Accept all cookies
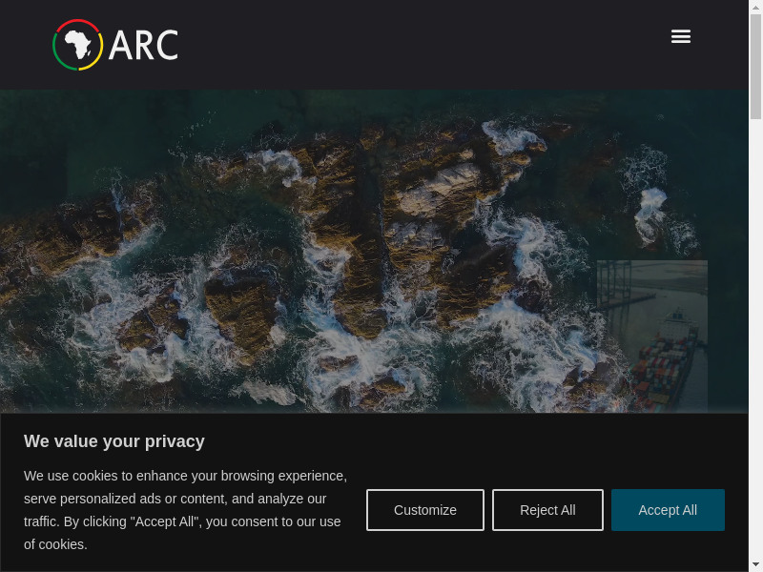 (668, 510)
